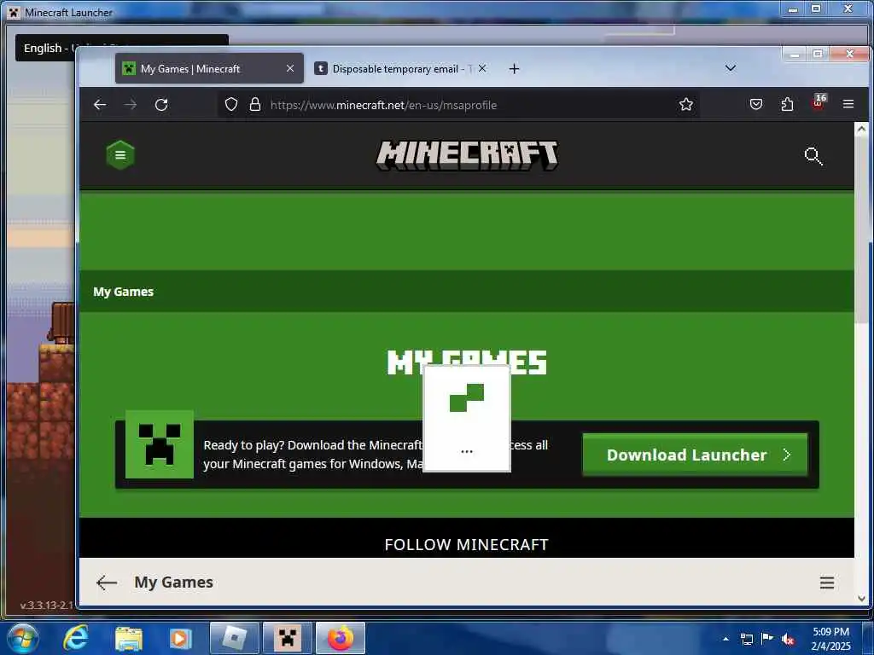Screen dimensions: 874x655
Task: Open Firefox application menu
Action: point(848,104)
